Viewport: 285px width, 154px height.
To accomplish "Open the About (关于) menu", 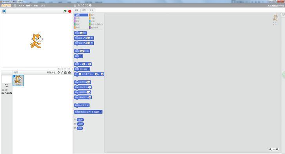I will pyautogui.click(x=43, y=5).
